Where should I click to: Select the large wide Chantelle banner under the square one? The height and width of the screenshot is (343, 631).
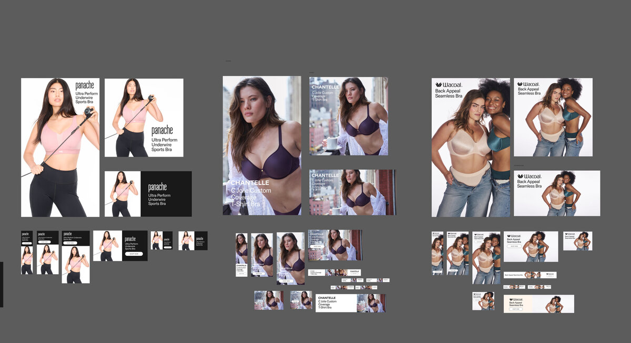pyautogui.click(x=352, y=192)
